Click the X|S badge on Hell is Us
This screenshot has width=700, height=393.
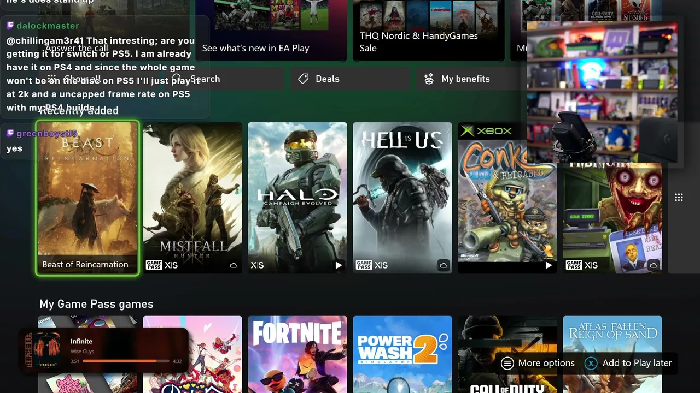pyautogui.click(x=381, y=265)
